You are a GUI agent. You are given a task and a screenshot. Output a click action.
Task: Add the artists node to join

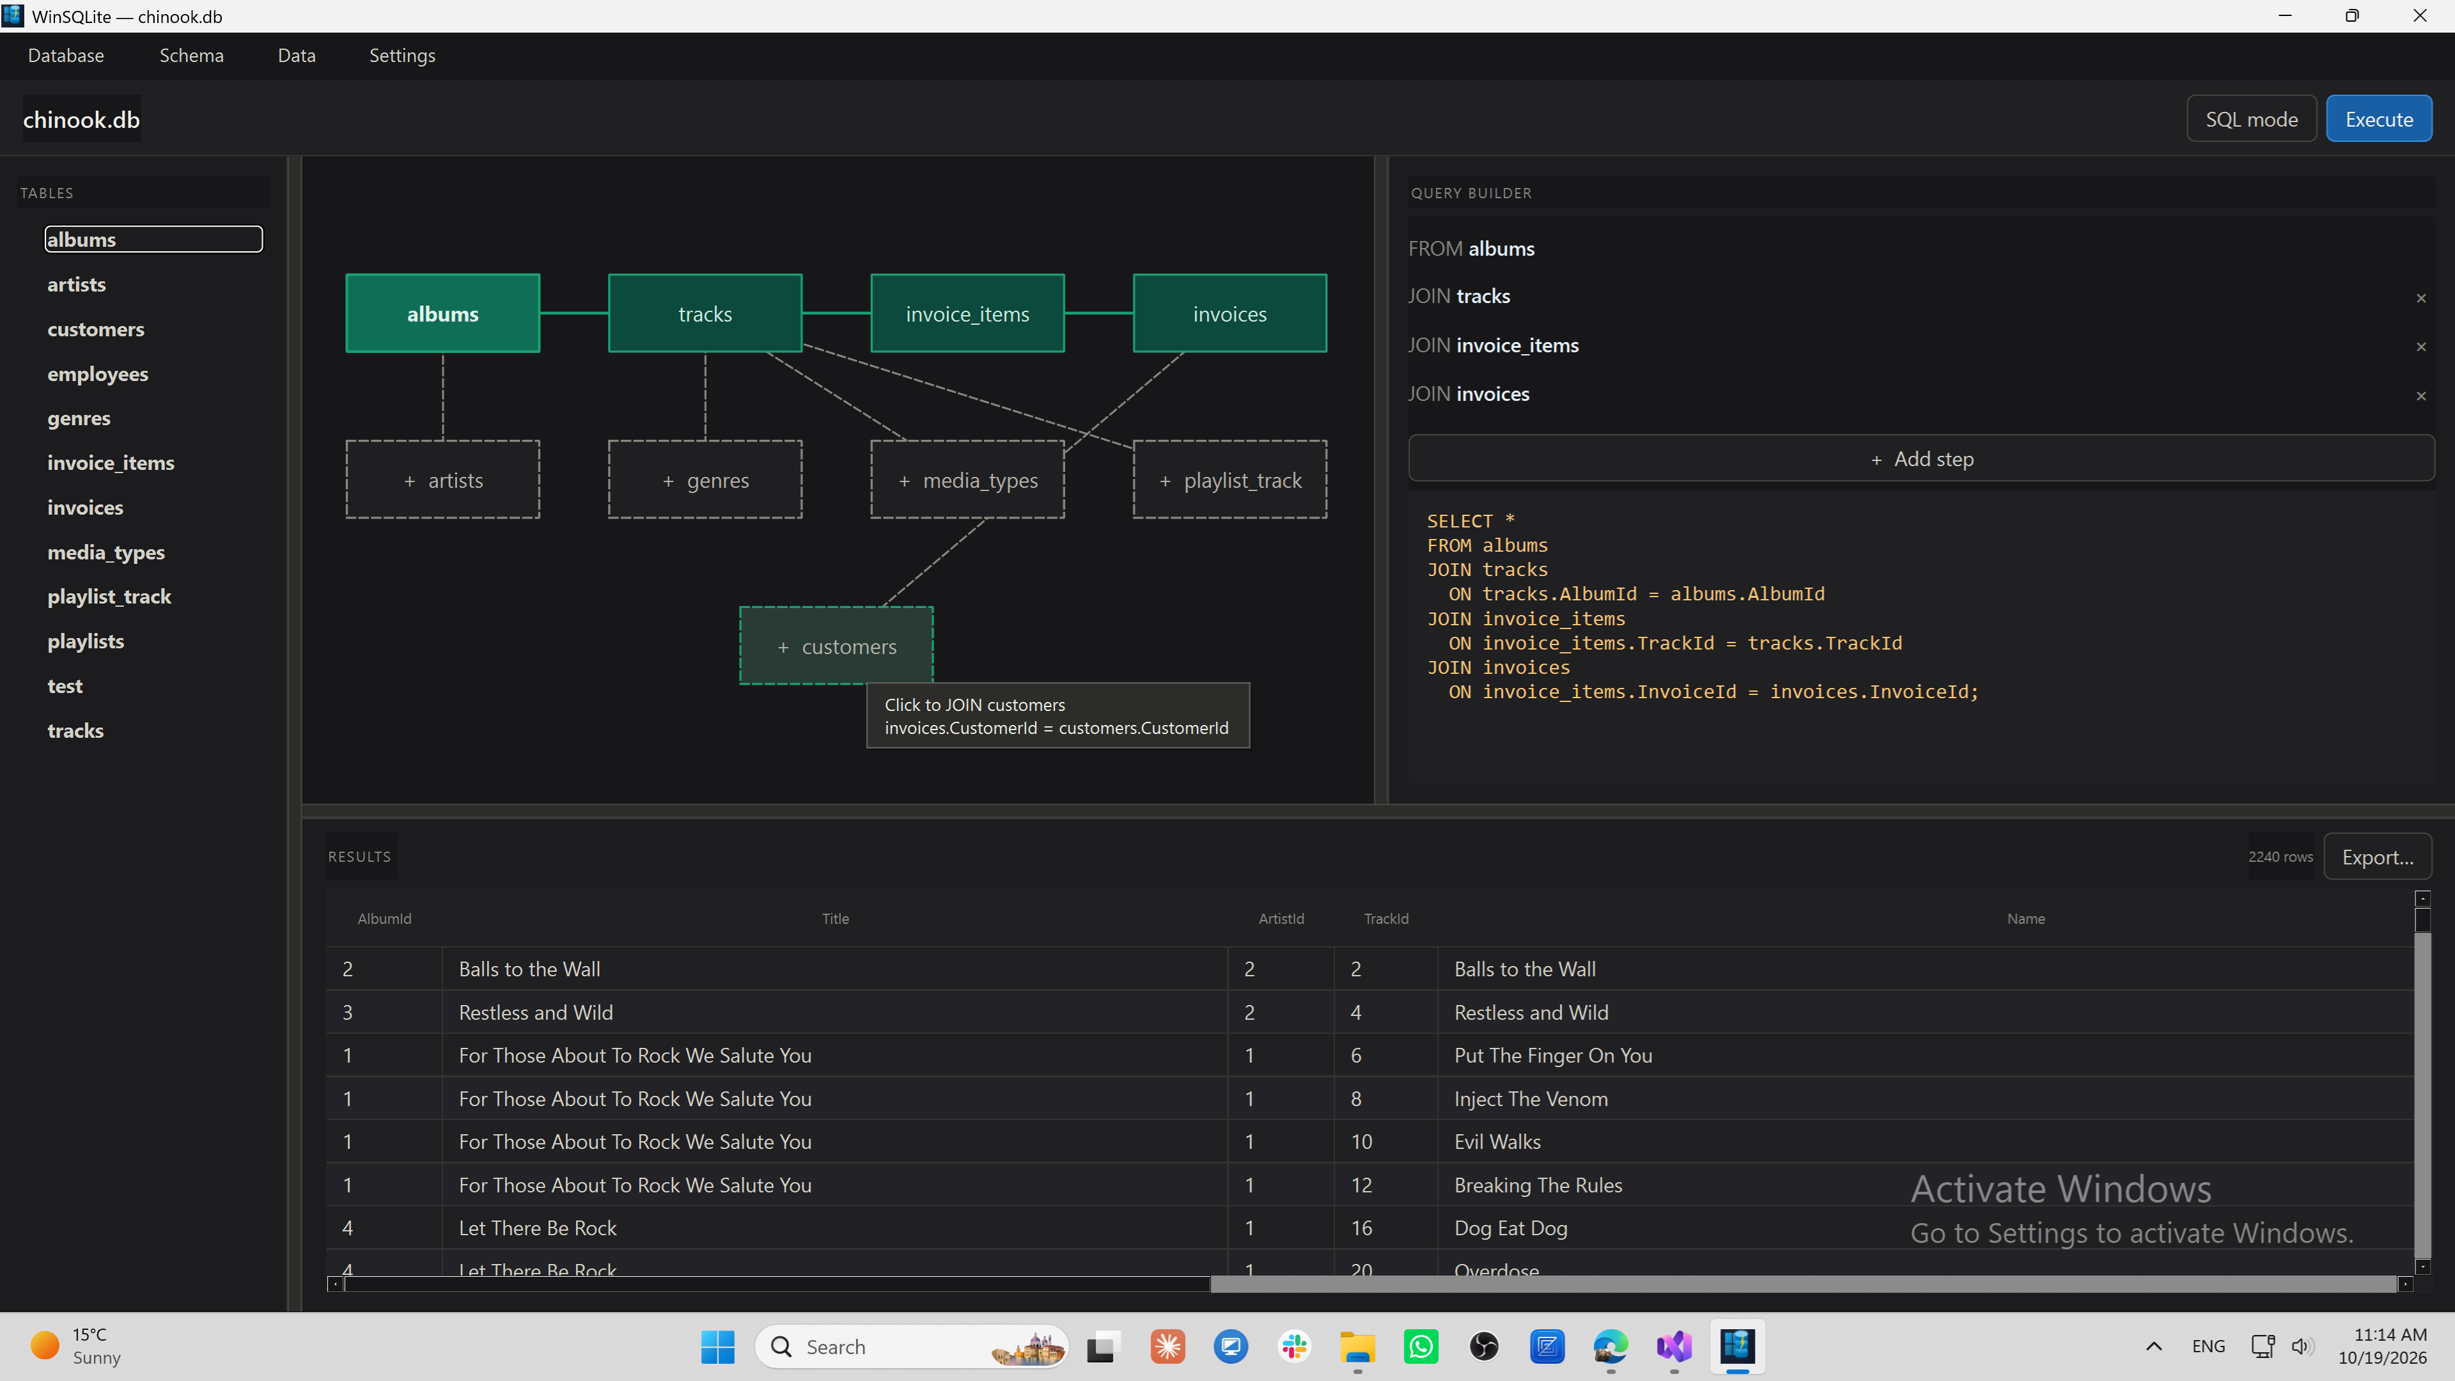[x=443, y=480]
